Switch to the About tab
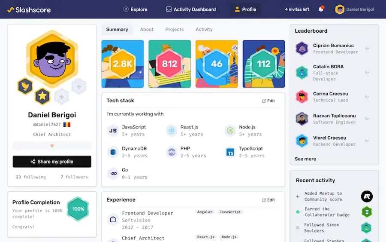Viewport: 386px width, 242px height. pyautogui.click(x=147, y=29)
